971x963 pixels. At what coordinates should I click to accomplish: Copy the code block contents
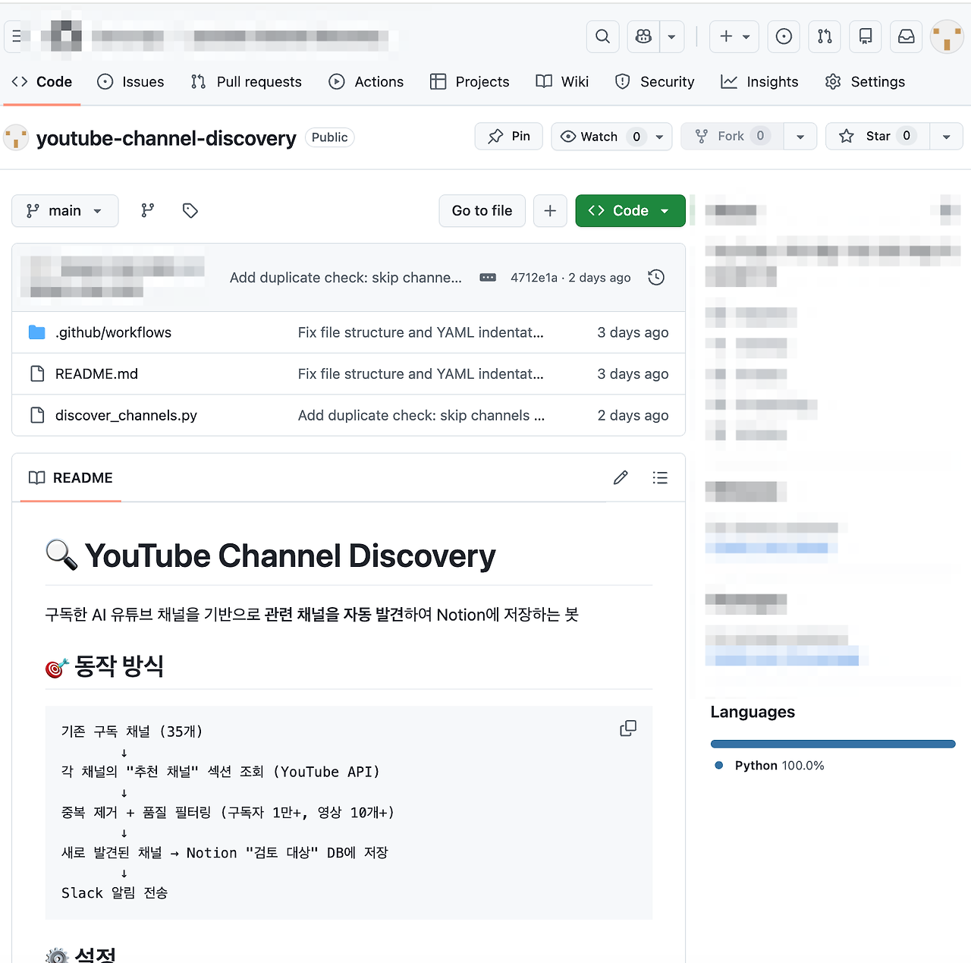point(628,729)
